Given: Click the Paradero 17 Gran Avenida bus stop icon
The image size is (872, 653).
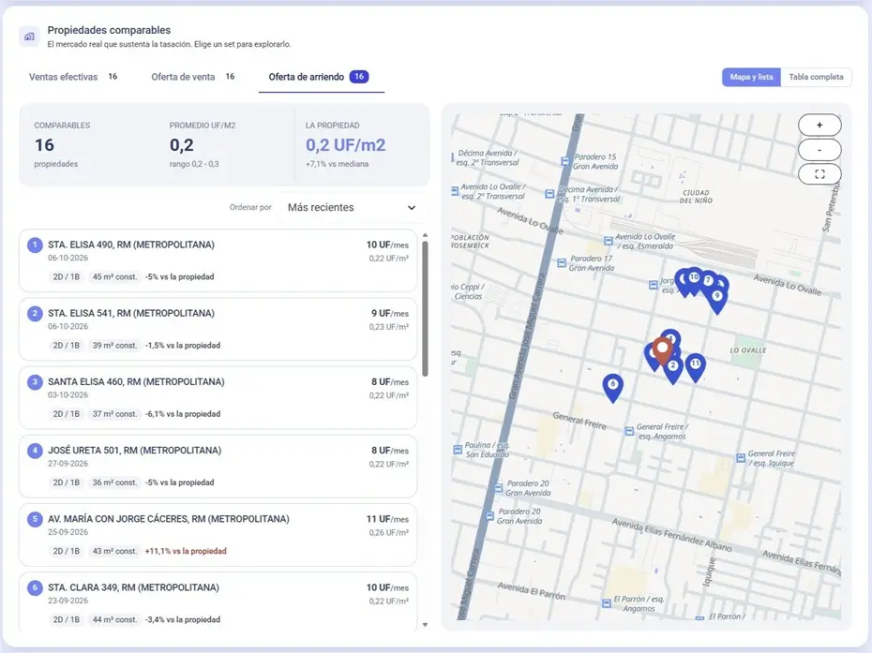Looking at the screenshot, I should (x=562, y=263).
